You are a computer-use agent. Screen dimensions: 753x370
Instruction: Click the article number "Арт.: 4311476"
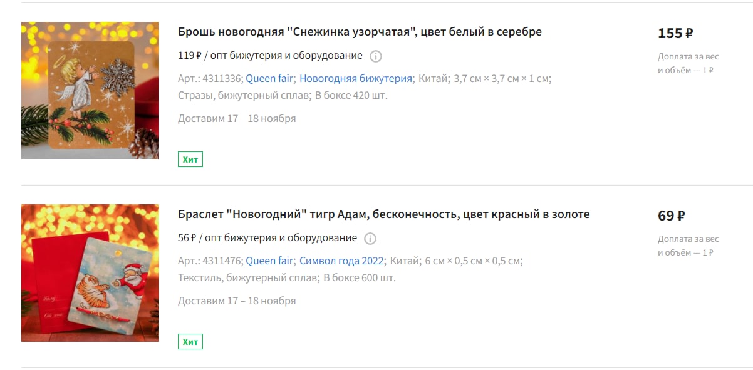click(210, 261)
